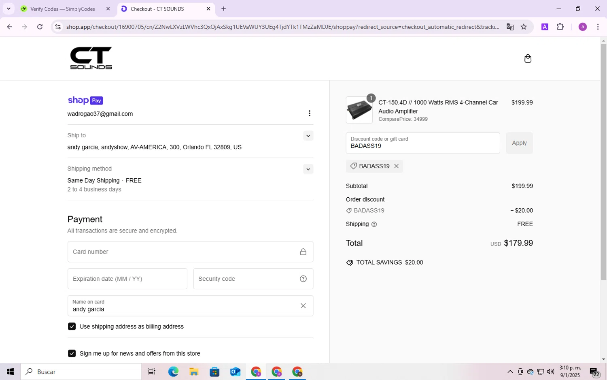Click the Security code field
The width and height of the screenshot is (607, 380).
click(253, 279)
